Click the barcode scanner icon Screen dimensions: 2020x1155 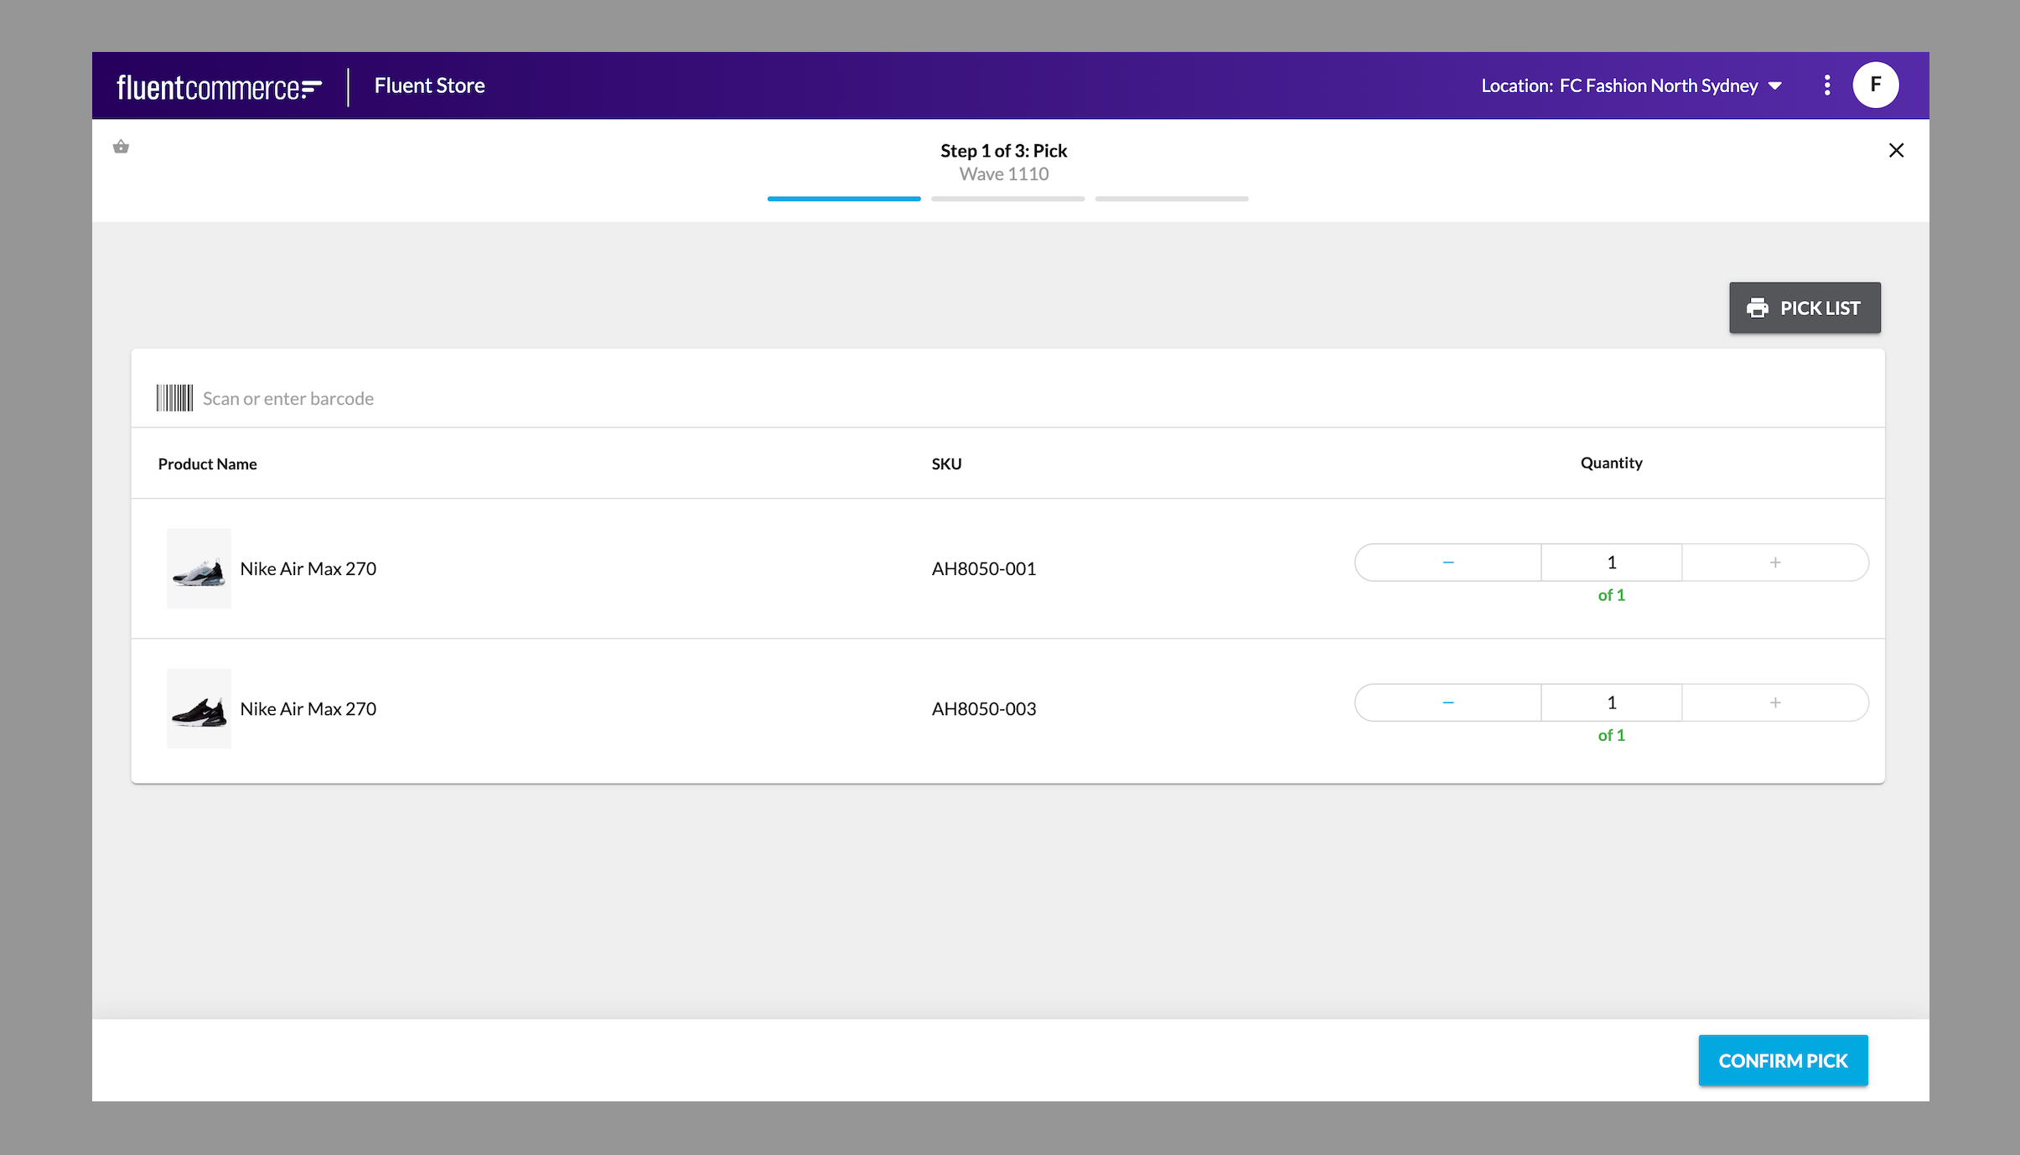[174, 398]
